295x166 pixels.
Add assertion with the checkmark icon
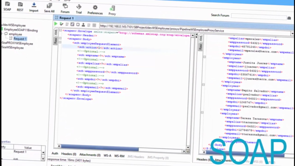(x=61, y=24)
